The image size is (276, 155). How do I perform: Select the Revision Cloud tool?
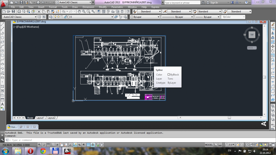[x=2, y=55]
